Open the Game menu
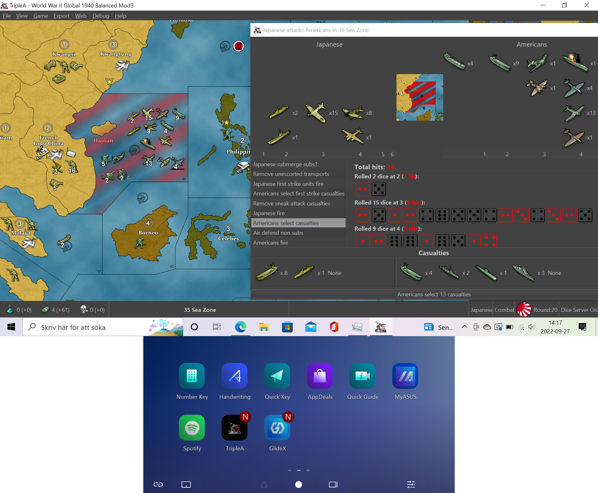Screen dimensions: 598x493 (x=40, y=16)
